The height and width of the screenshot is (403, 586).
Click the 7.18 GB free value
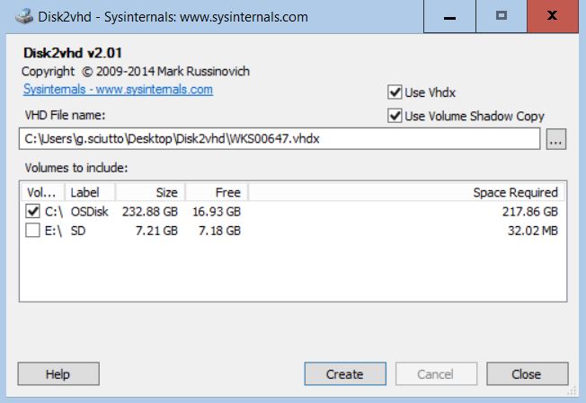219,231
